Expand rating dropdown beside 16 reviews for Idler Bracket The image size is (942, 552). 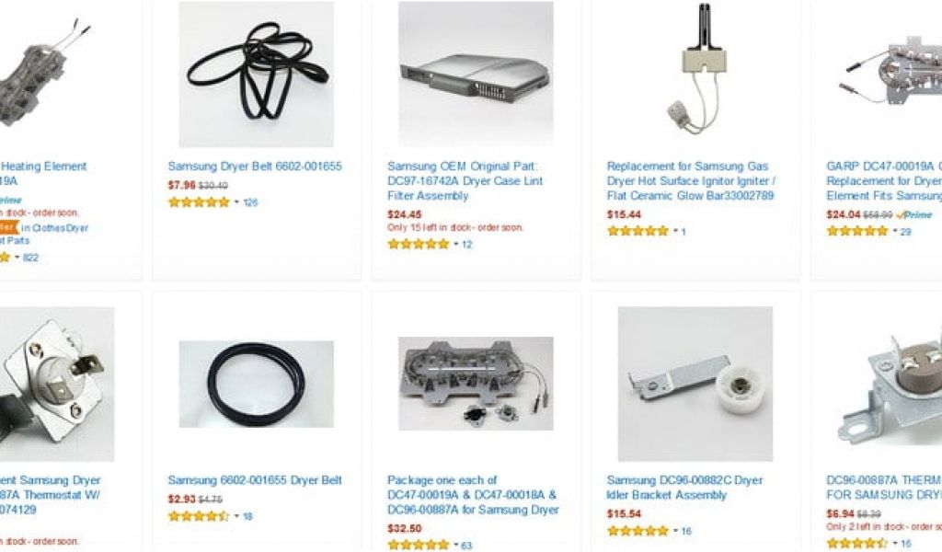click(675, 531)
